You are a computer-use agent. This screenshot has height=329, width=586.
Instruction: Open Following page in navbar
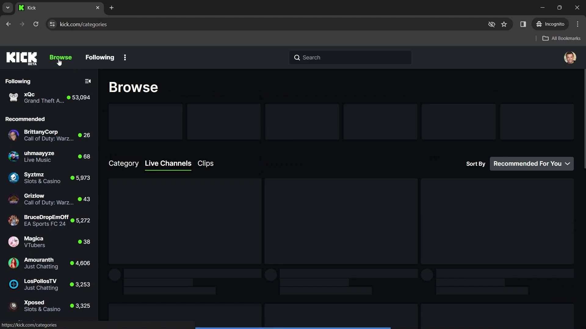[x=99, y=58]
